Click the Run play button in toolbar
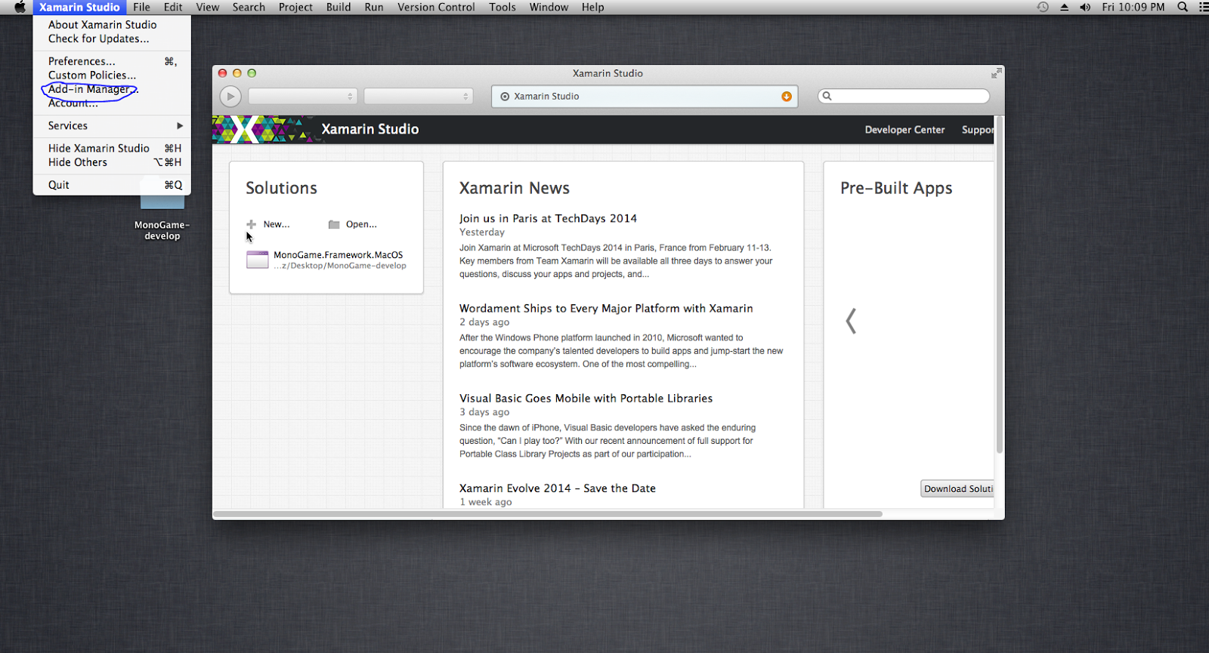This screenshot has width=1209, height=653. 230,97
